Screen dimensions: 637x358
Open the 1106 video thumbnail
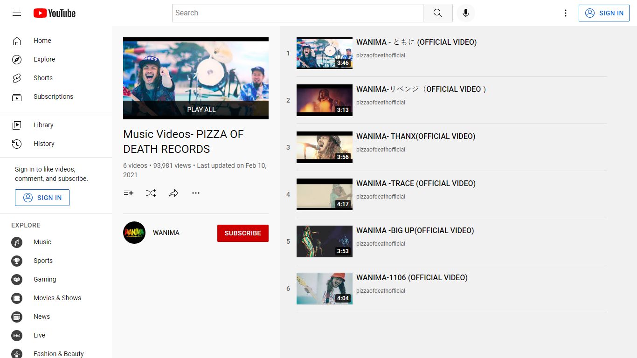(325, 289)
